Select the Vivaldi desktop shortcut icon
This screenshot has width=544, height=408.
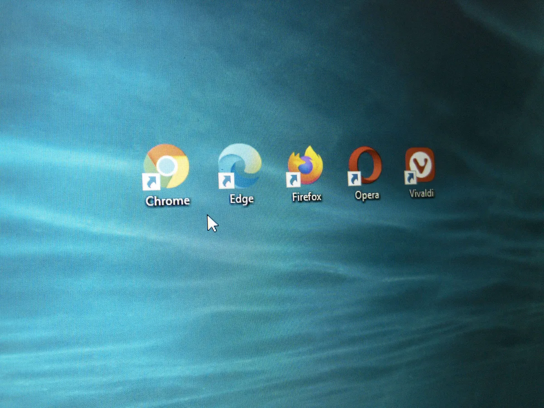[x=419, y=165]
